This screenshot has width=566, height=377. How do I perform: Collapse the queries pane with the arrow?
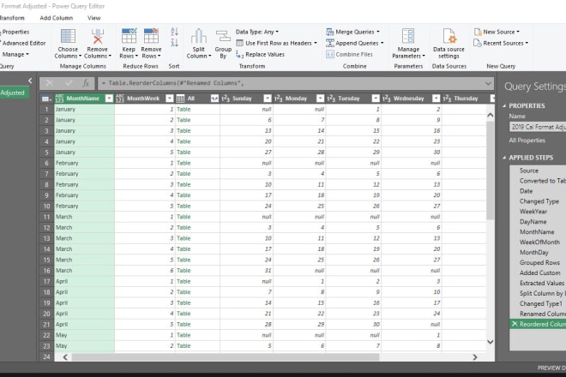point(30,81)
